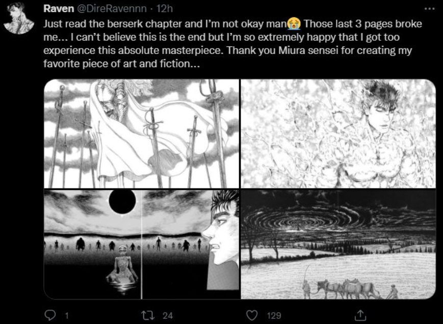Viewport: 443px width, 324px height.
Task: Open the reply speech bubble icon
Action: [x=50, y=315]
